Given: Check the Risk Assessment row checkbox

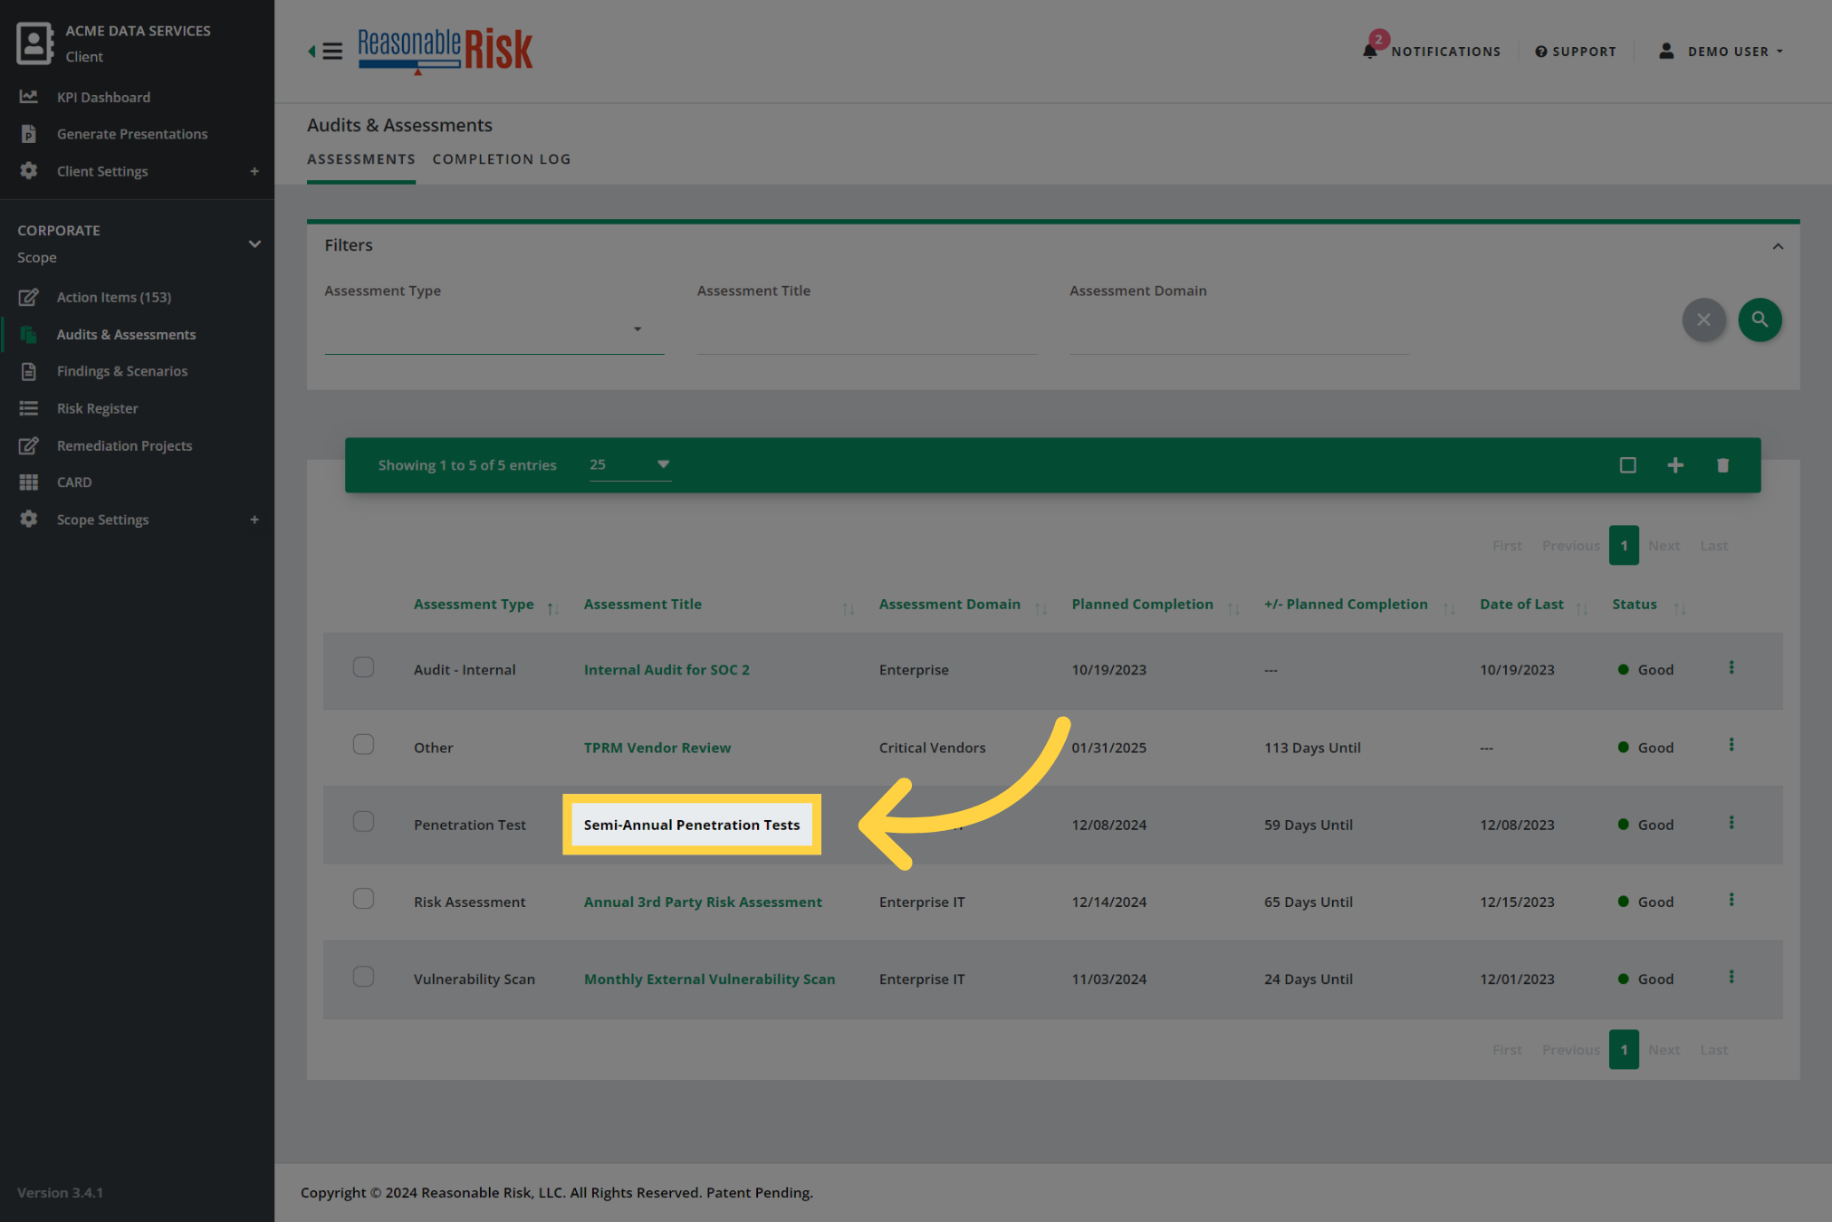Looking at the screenshot, I should pos(363,898).
